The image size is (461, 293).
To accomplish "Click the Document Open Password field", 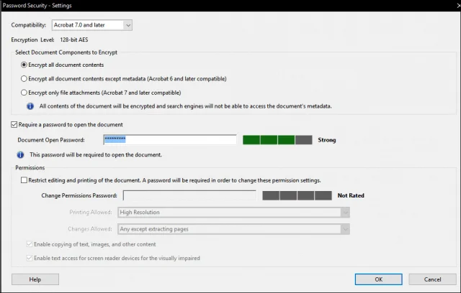I will (170, 140).
